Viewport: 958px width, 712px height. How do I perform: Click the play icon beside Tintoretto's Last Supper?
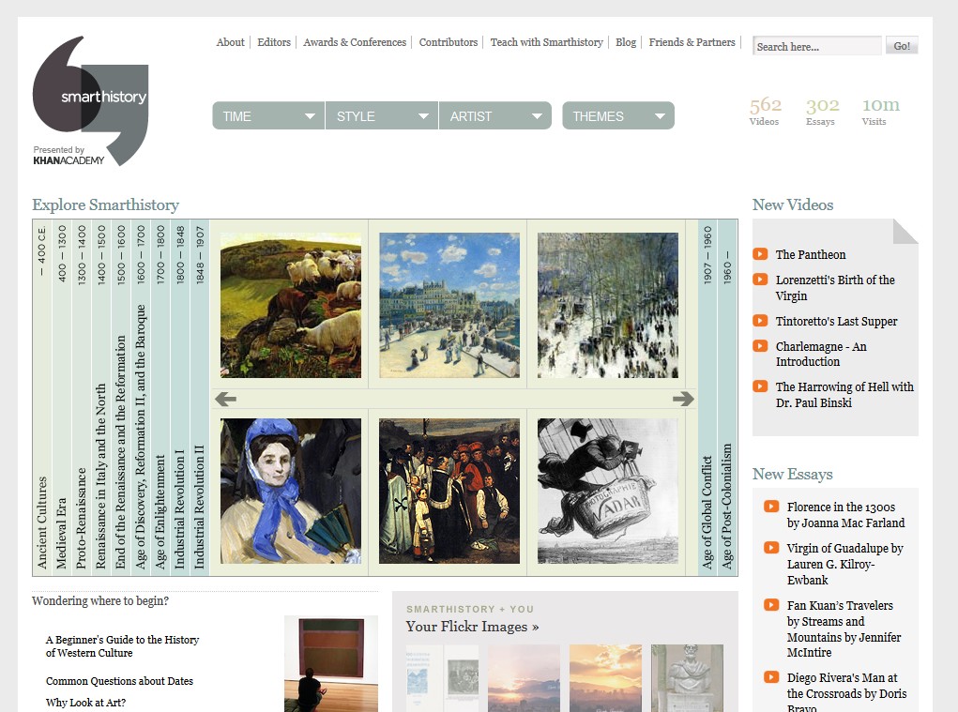click(x=760, y=321)
